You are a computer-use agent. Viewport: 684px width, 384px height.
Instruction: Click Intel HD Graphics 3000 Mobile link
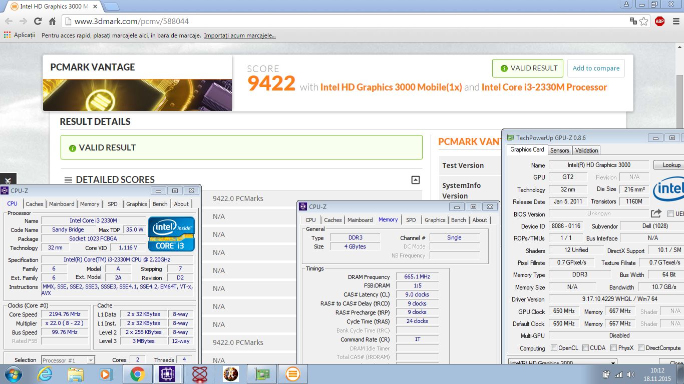[391, 87]
